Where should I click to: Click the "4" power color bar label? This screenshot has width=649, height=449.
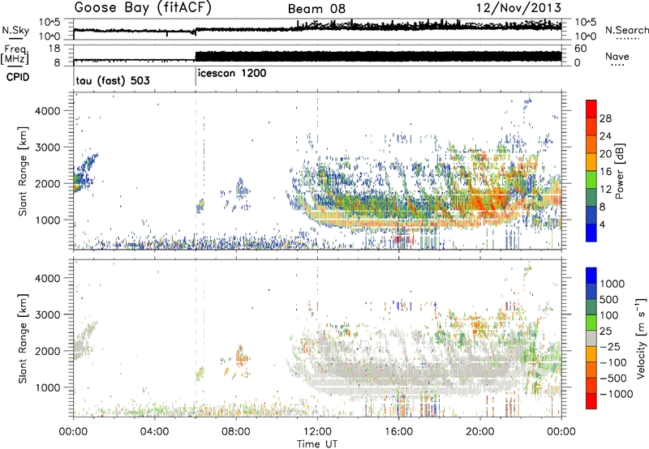[602, 224]
